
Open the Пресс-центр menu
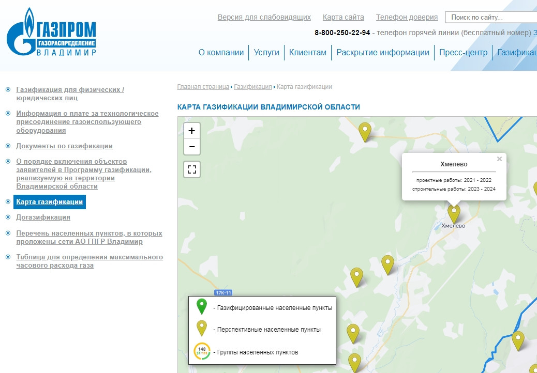coord(463,52)
